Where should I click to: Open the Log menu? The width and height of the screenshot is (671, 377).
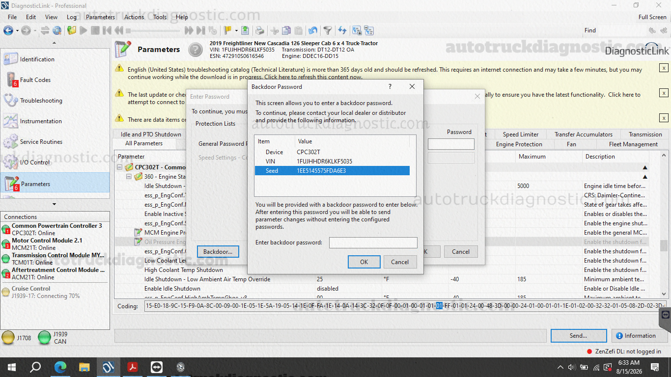point(72,17)
